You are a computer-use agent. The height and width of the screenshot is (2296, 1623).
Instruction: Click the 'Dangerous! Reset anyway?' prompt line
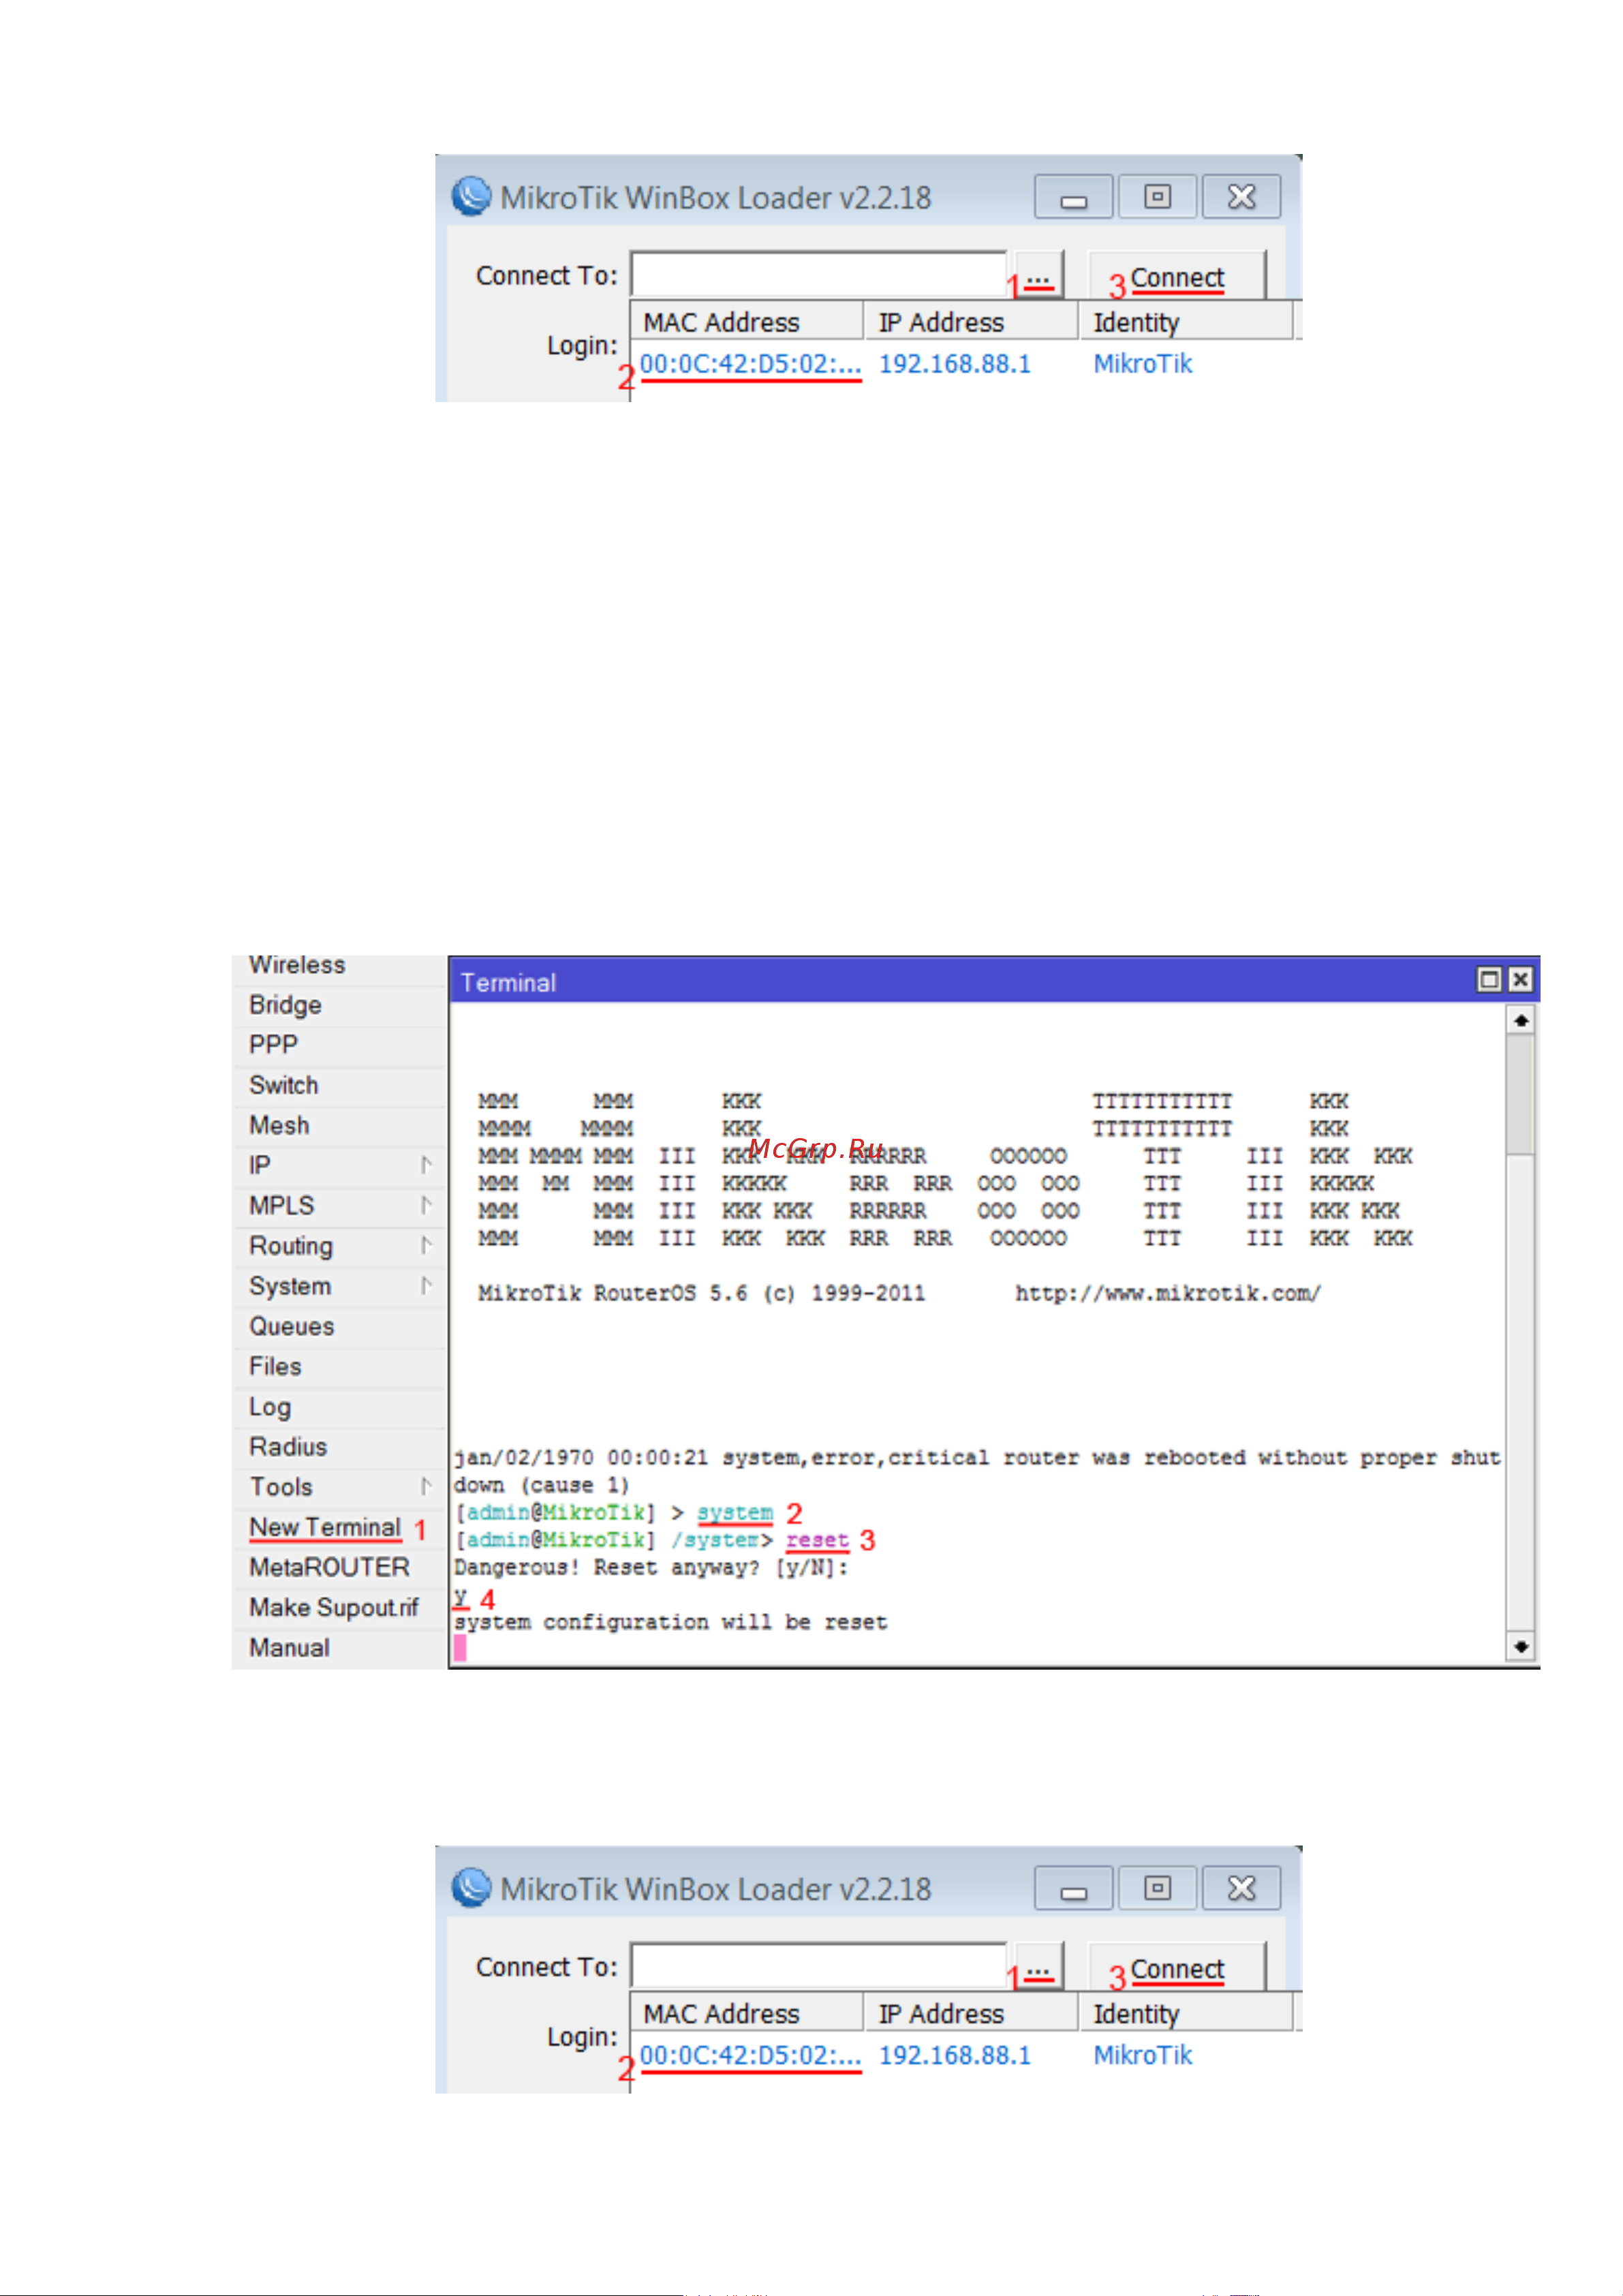pos(651,1568)
